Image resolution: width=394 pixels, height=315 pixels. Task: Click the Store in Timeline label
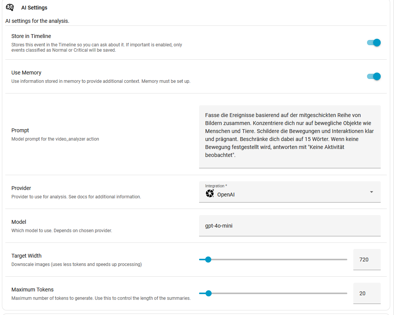click(31, 36)
